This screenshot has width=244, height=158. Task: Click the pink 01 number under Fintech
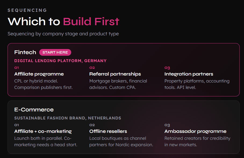(17, 68)
